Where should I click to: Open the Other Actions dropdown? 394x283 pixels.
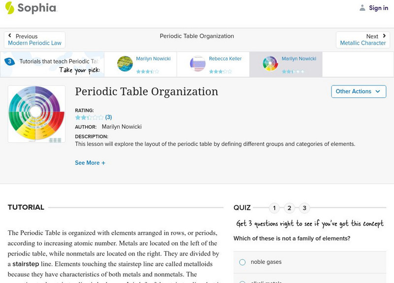(x=358, y=91)
